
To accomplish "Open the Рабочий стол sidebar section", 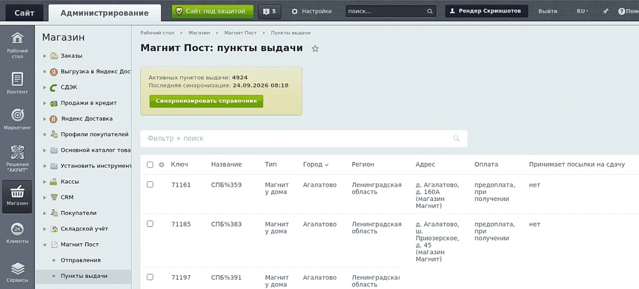I will click(x=17, y=45).
